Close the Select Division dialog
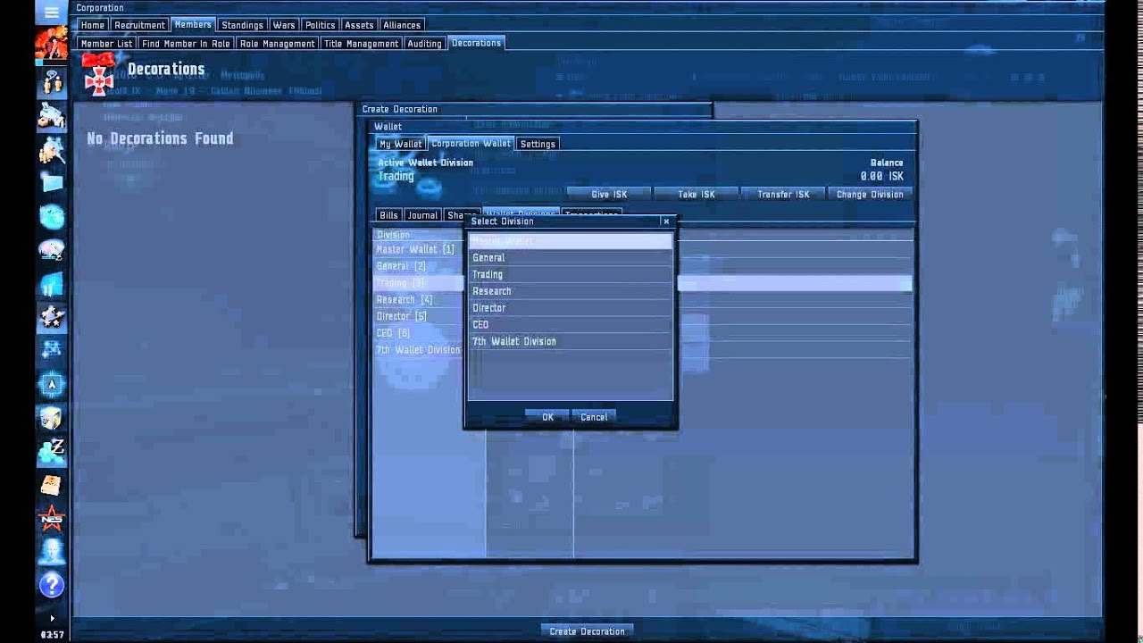This screenshot has width=1143, height=643. pos(666,221)
